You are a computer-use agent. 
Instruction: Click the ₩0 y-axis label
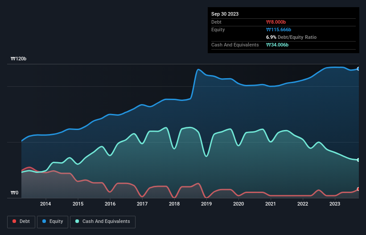[14, 193]
